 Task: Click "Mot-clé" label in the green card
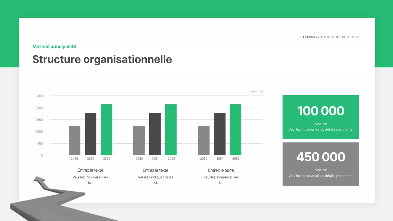coord(321,124)
